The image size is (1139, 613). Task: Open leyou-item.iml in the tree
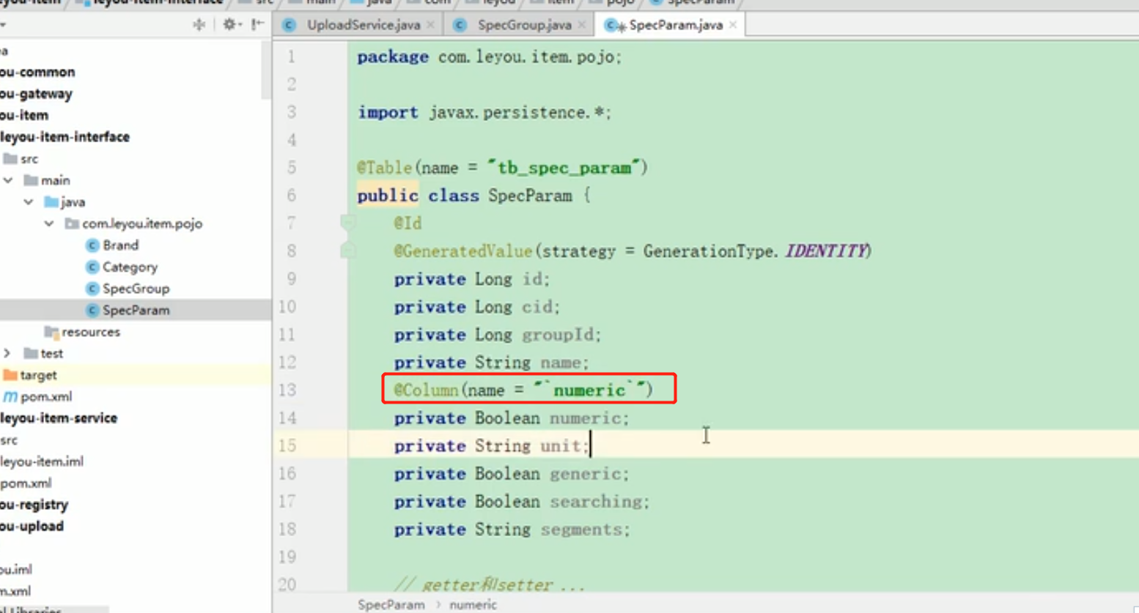pyautogui.click(x=42, y=461)
